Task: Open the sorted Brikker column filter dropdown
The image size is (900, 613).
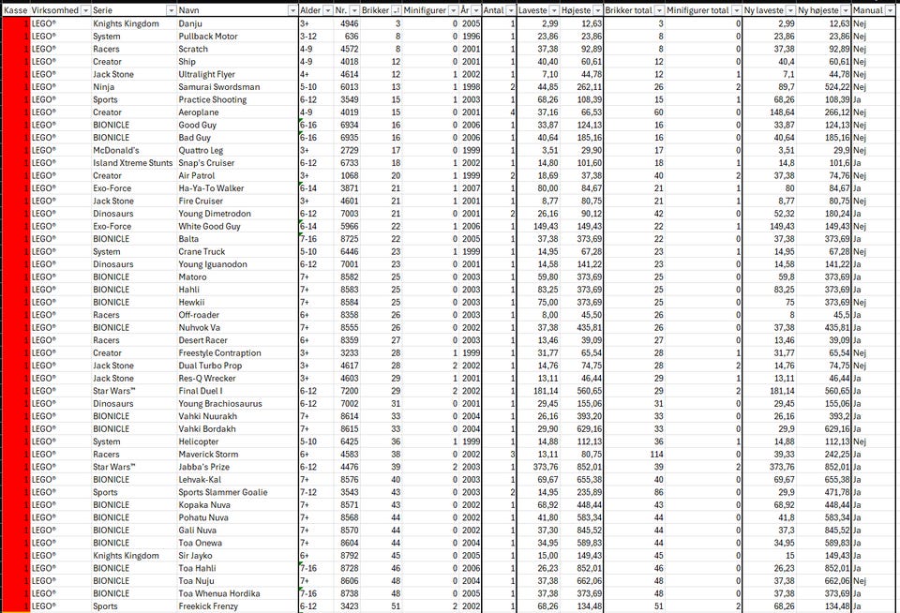Action: coord(396,10)
